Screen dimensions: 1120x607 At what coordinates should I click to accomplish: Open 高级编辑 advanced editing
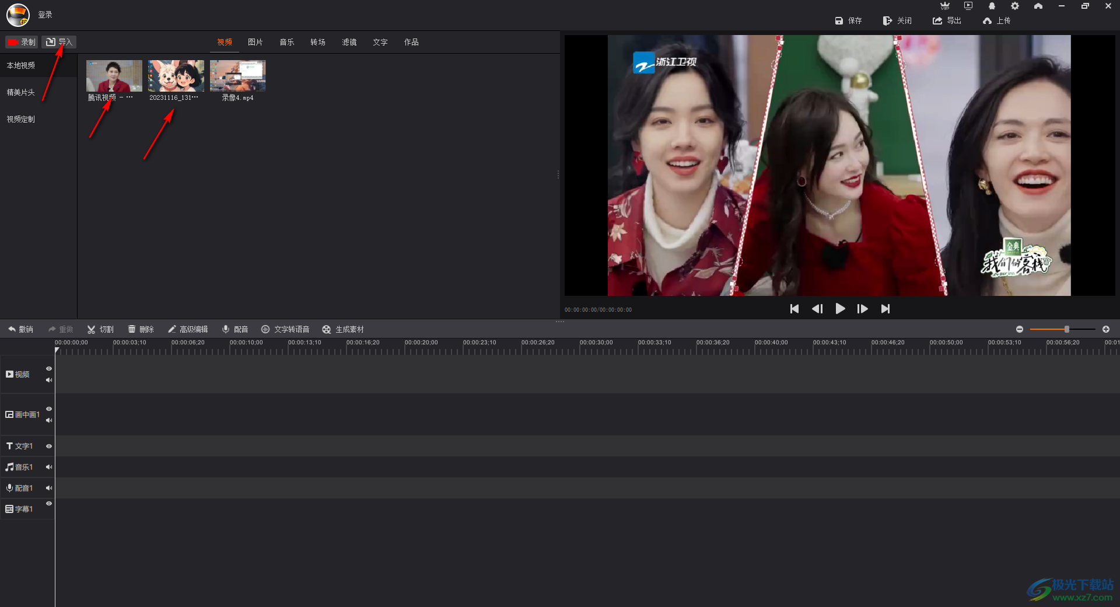click(x=188, y=329)
